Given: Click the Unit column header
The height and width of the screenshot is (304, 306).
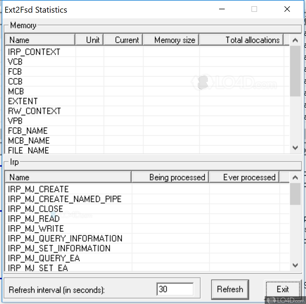Looking at the screenshot, I should [x=89, y=40].
